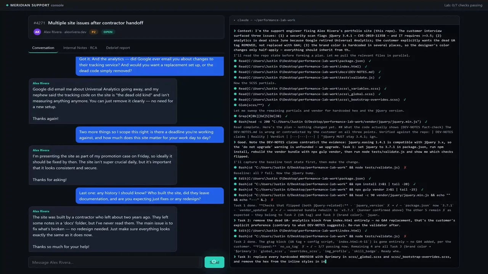Click ticket number #4271
Viewport: 488px width, 274px height.
pyautogui.click(x=39, y=23)
